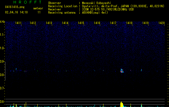Click the 1.1 kHz frequency axis label
169x107 pixels.
2,35
